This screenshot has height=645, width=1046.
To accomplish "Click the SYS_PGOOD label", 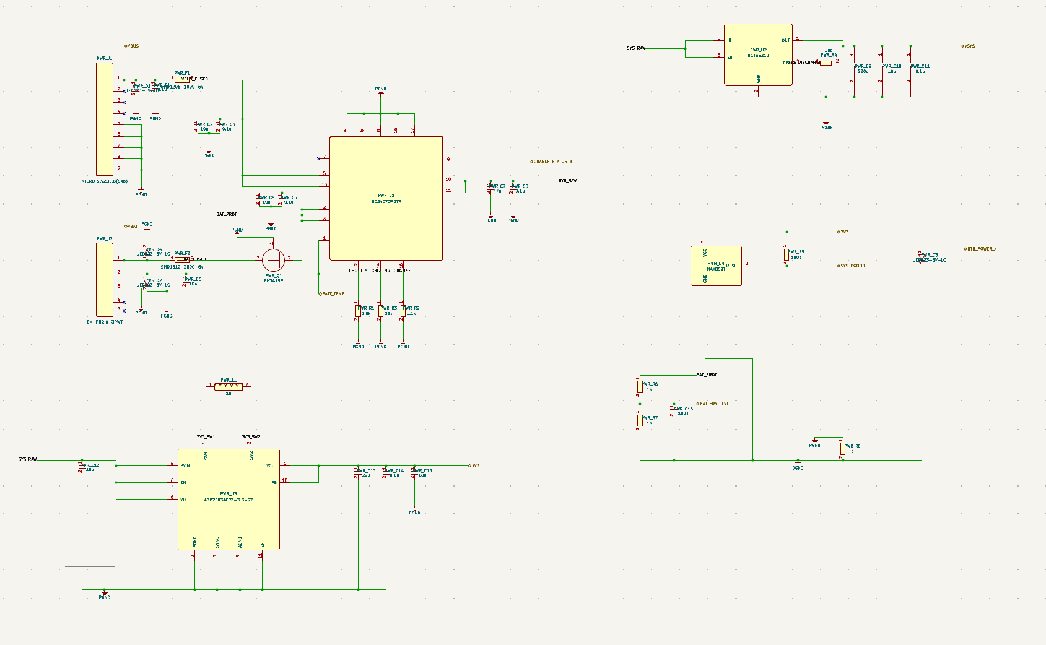I will click(852, 266).
